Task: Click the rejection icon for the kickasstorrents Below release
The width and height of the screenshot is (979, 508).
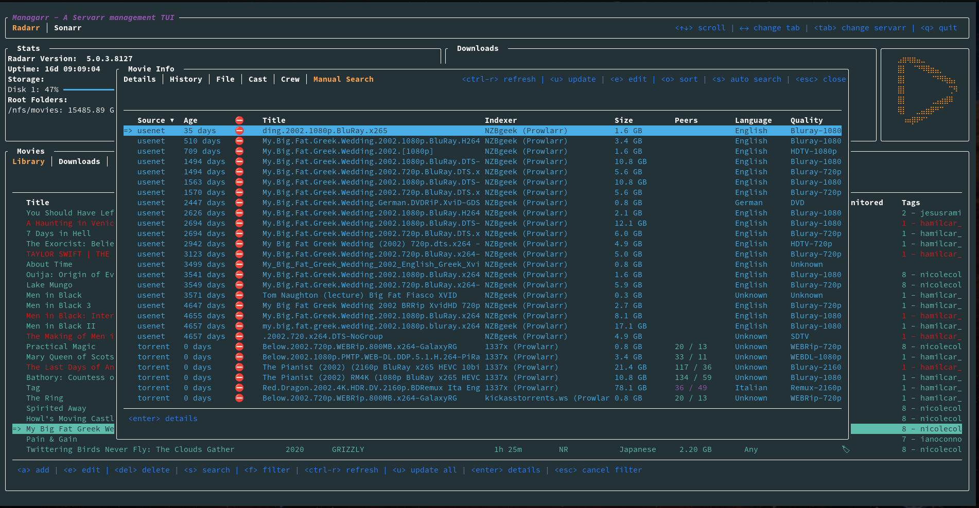Action: tap(239, 398)
